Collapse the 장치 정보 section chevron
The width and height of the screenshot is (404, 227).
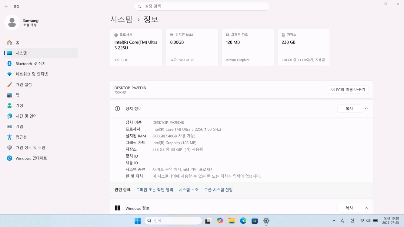pyautogui.click(x=366, y=108)
